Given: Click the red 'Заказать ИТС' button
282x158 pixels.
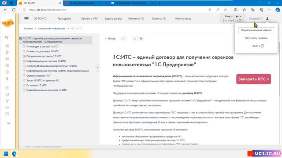Looking at the screenshot, I should pos(254,79).
